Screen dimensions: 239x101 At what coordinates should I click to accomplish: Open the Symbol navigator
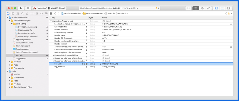coord(18,13)
